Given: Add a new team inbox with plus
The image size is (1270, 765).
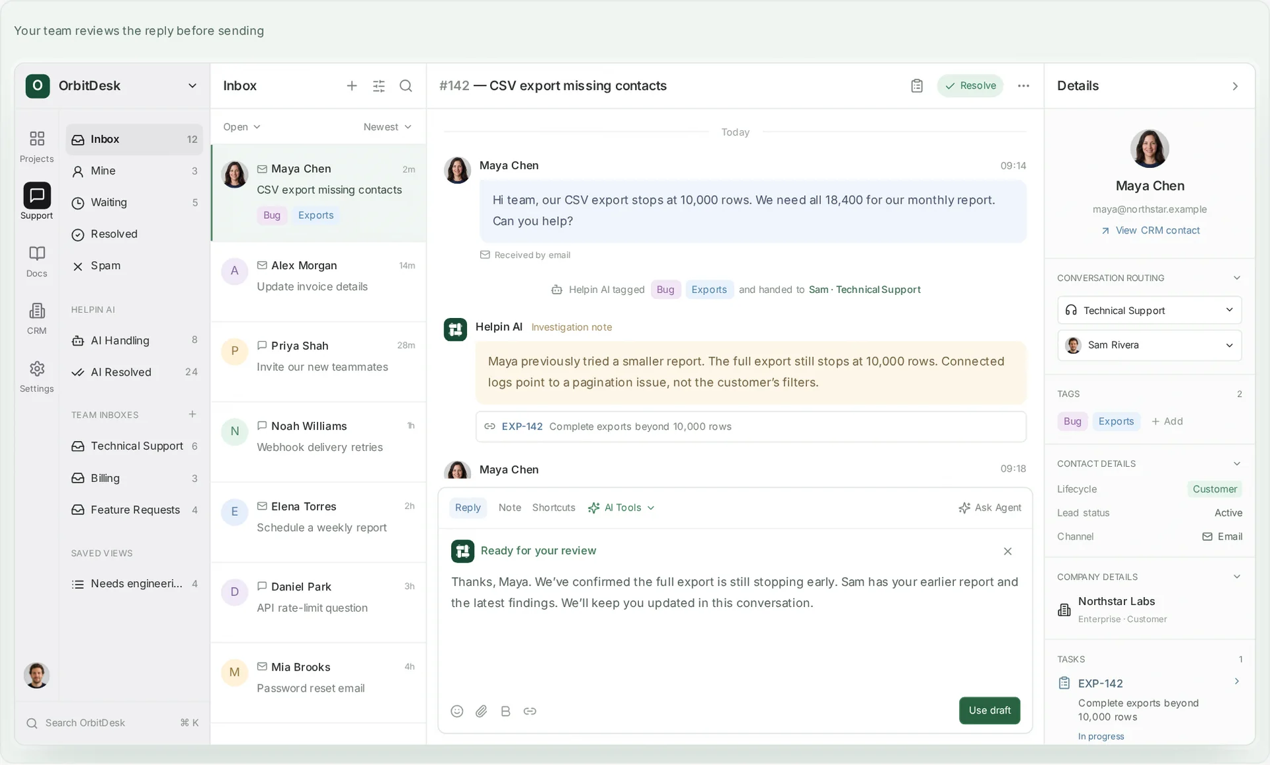Looking at the screenshot, I should 192,415.
